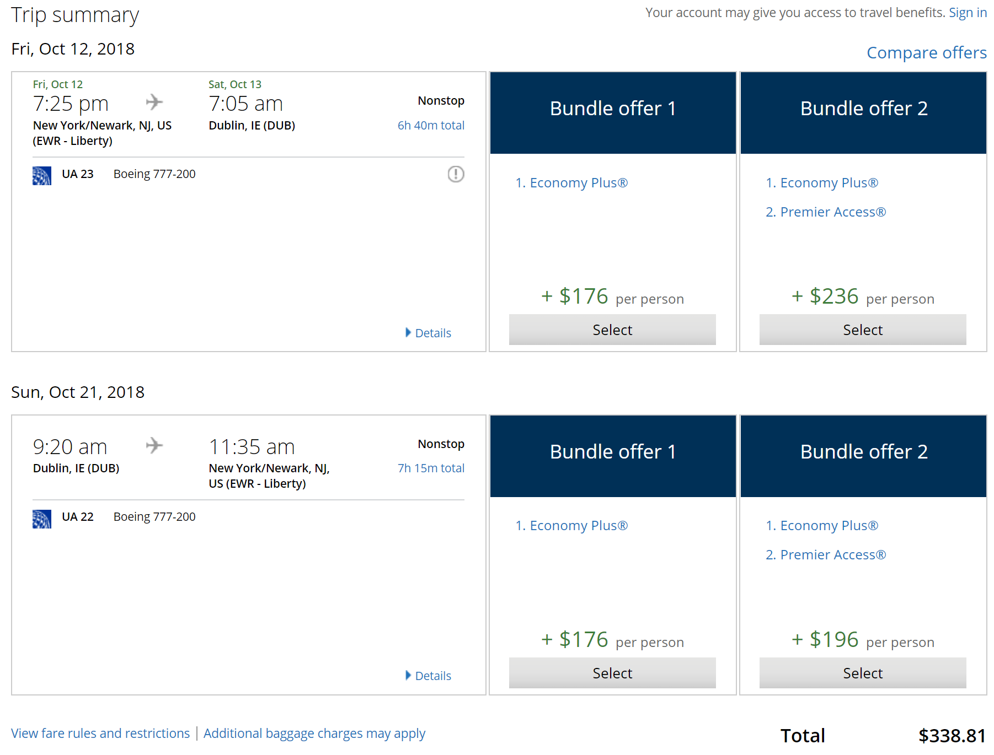
Task: Select Bundle offer 2 at $236 per person
Action: (863, 330)
